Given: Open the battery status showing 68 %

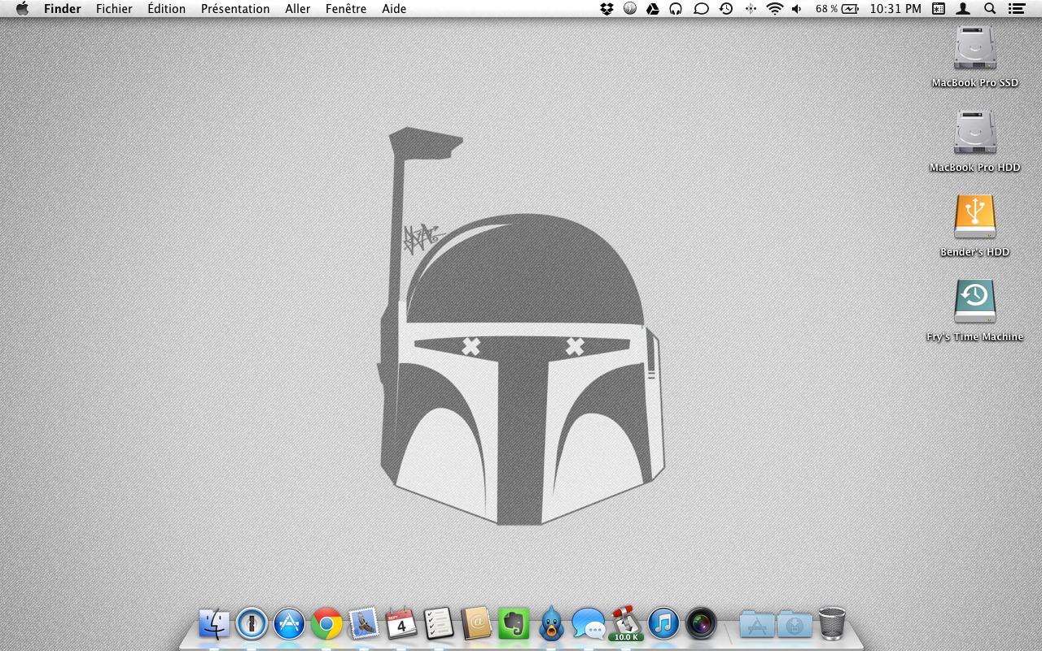Looking at the screenshot, I should tap(837, 9).
